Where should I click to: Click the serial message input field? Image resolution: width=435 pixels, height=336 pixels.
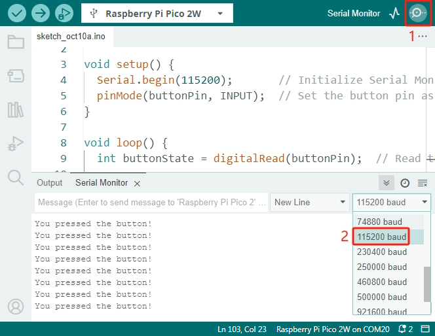point(151,203)
